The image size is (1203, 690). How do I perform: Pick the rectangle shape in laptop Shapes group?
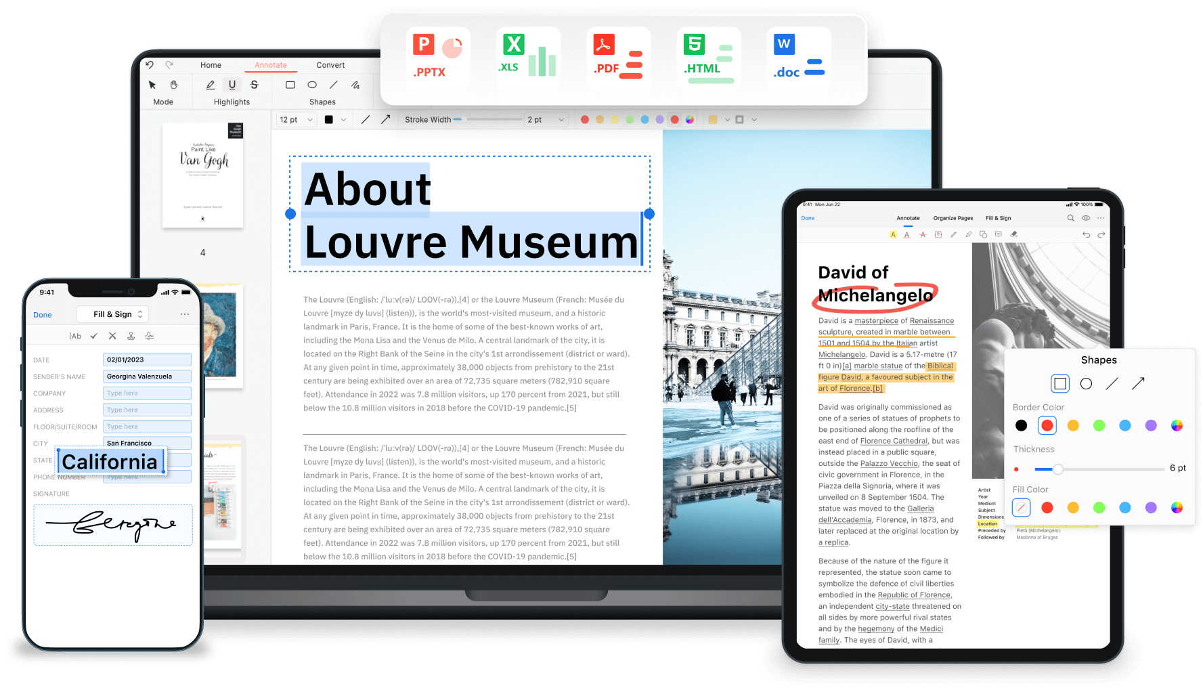290,85
